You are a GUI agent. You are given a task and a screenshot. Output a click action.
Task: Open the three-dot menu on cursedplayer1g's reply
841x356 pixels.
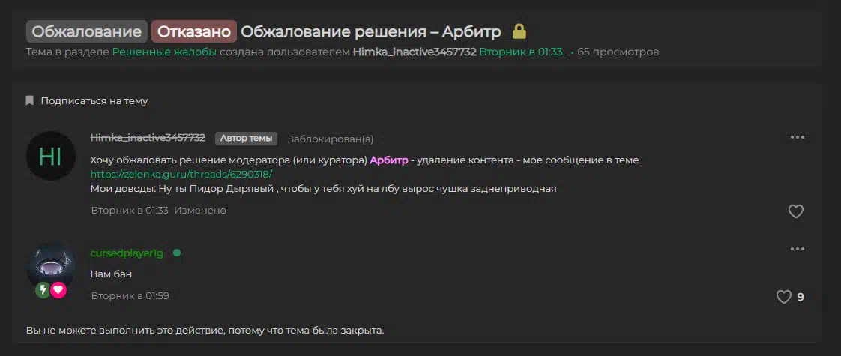coord(797,249)
